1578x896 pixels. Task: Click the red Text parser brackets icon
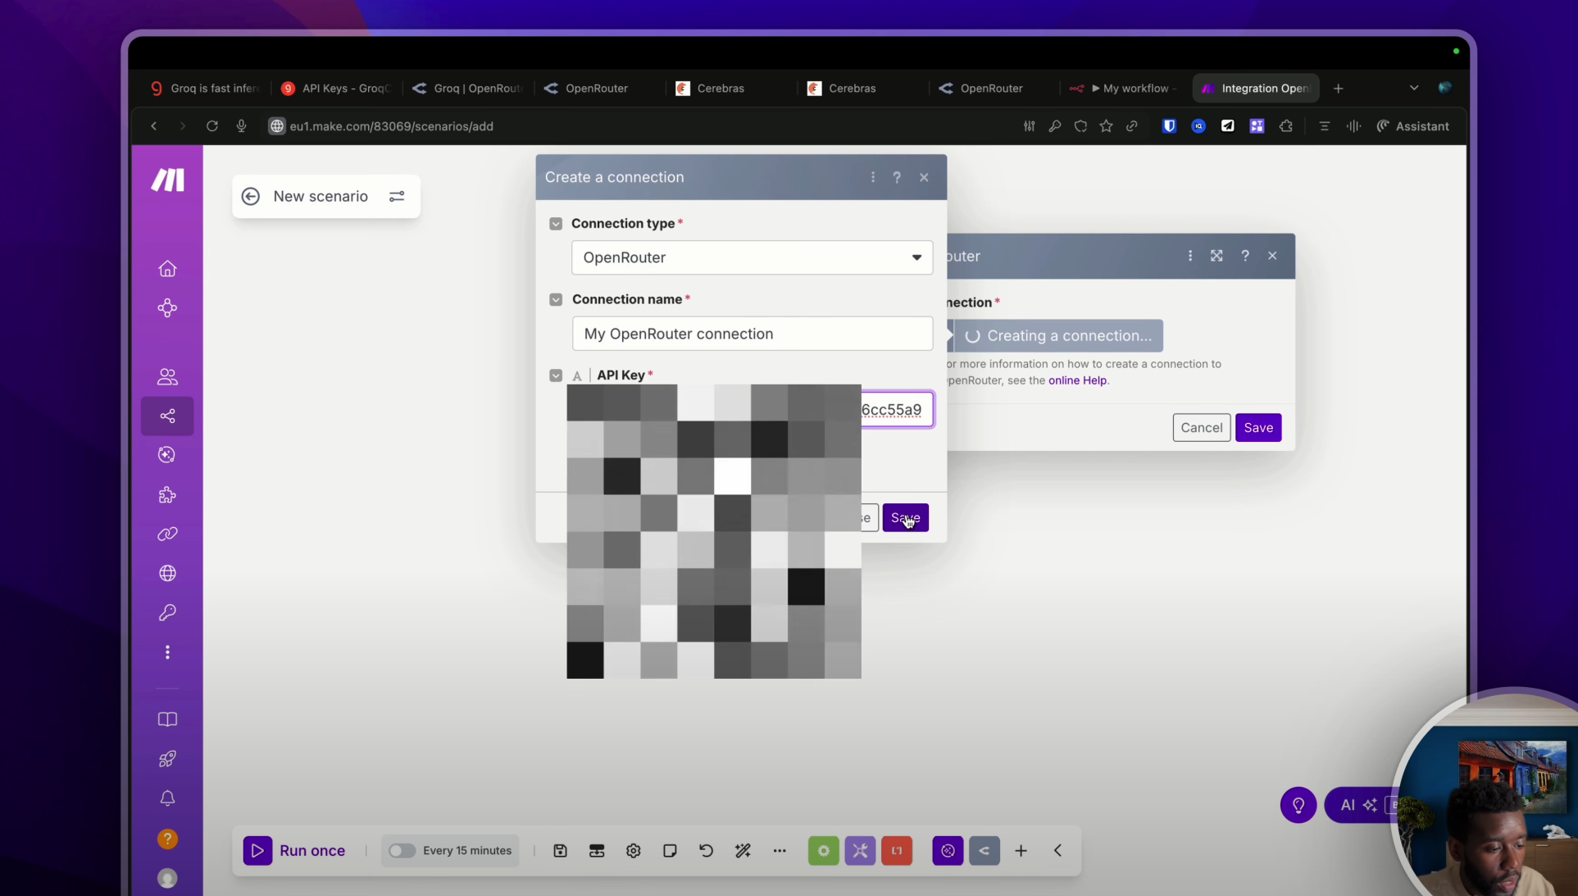897,851
